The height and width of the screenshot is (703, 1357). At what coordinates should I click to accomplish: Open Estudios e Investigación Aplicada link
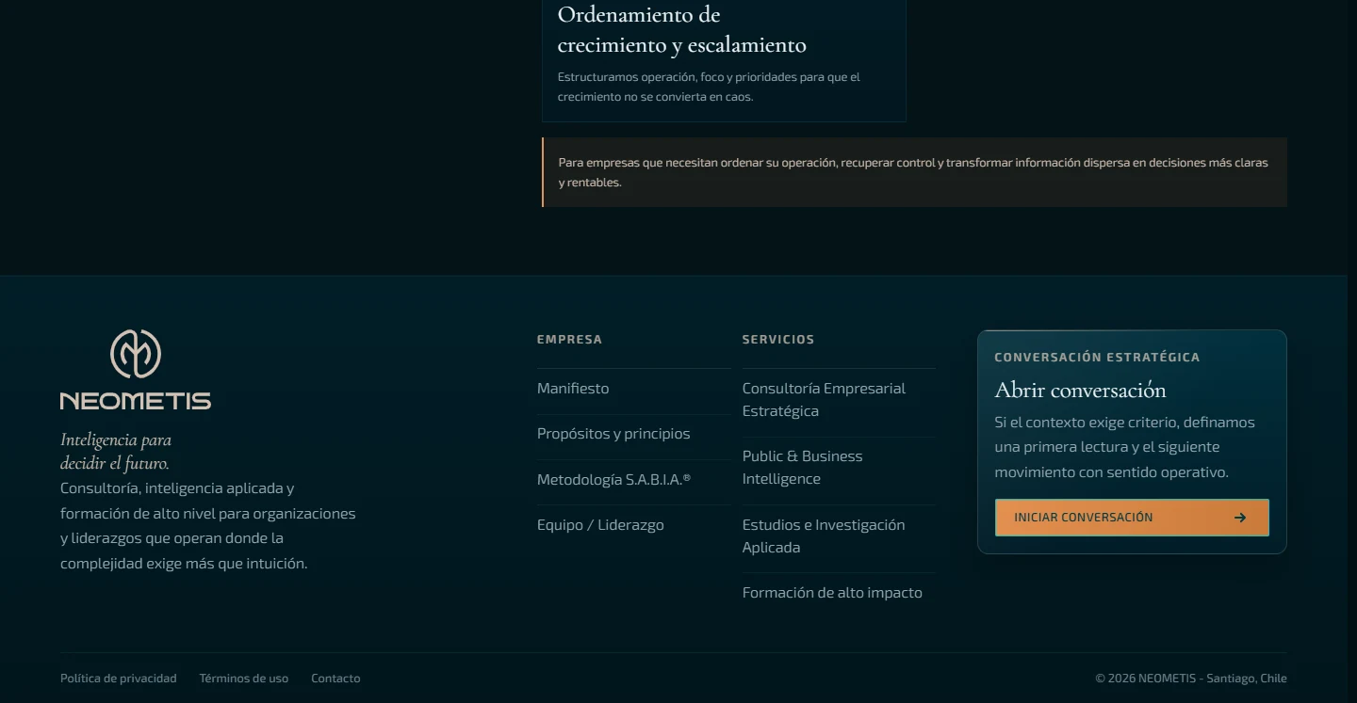click(x=824, y=536)
